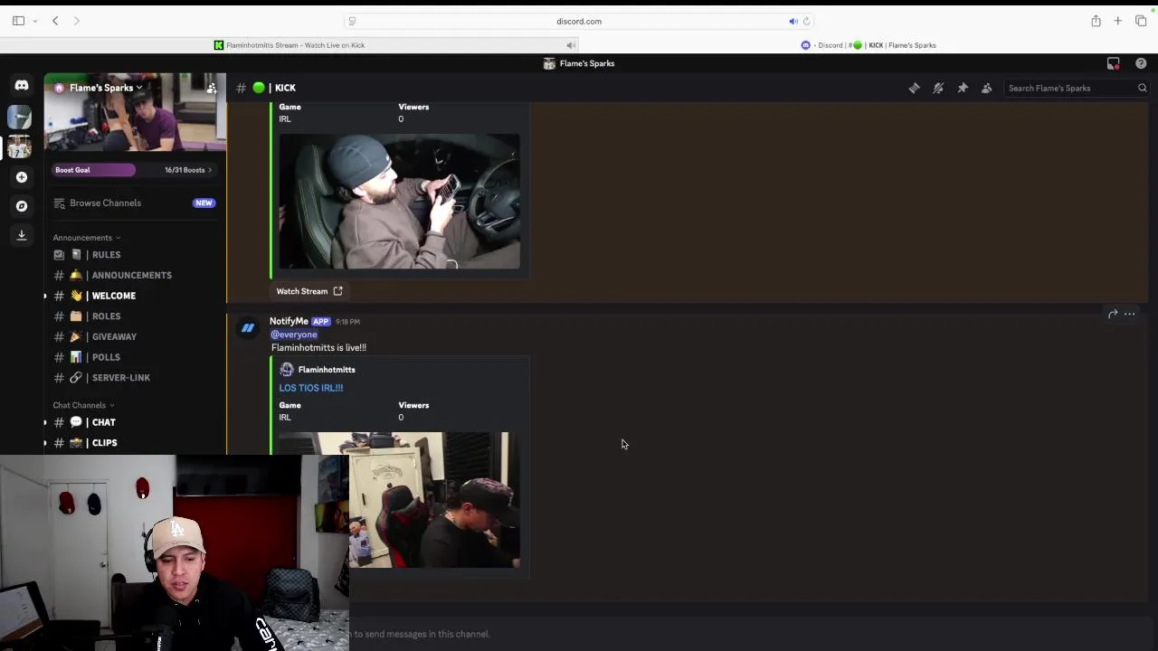Image resolution: width=1158 pixels, height=651 pixels.
Task: Open Download Apps icon in server list
Action: 22,235
